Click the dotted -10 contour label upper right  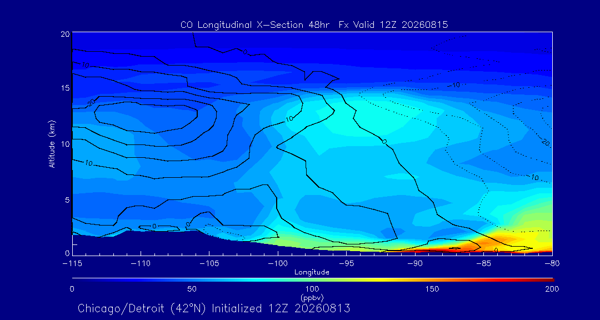tap(454, 85)
